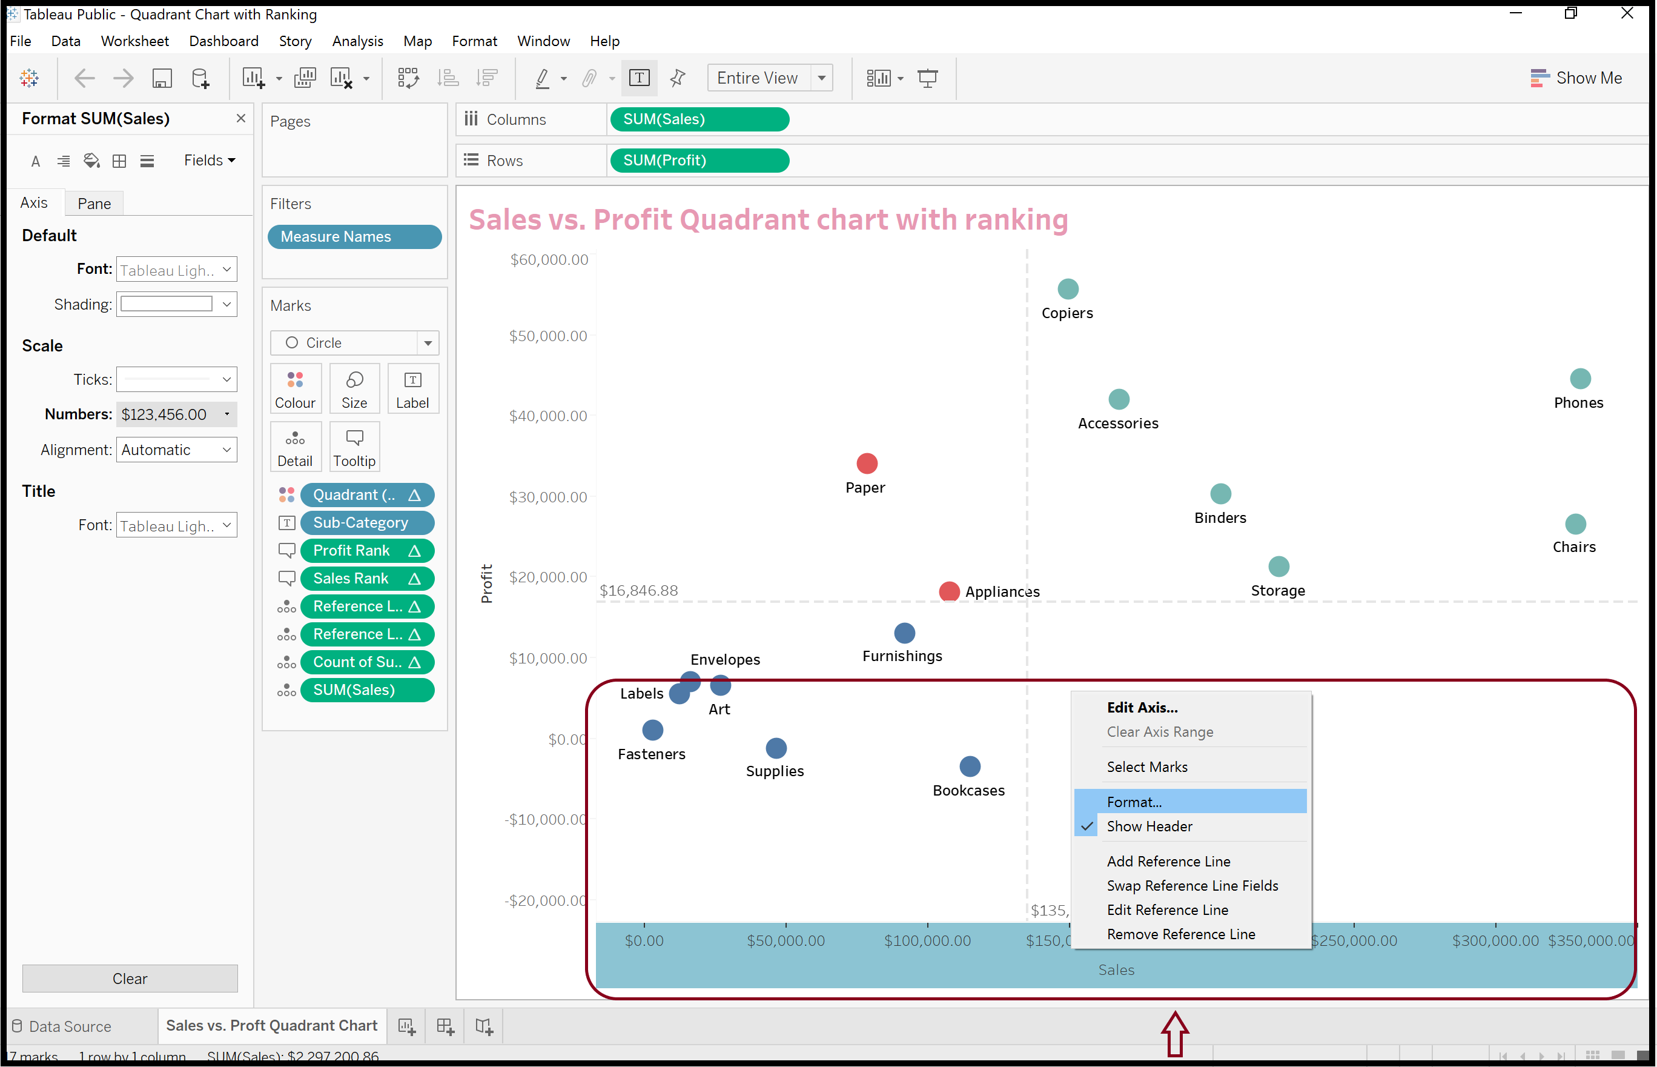Toggle the Fix Axes pin icon

click(x=677, y=78)
